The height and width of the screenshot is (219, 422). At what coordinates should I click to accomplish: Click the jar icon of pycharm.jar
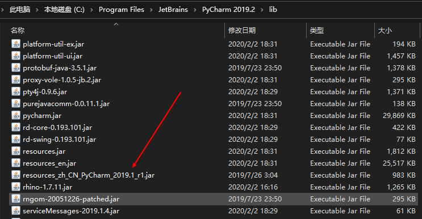[x=16, y=115]
